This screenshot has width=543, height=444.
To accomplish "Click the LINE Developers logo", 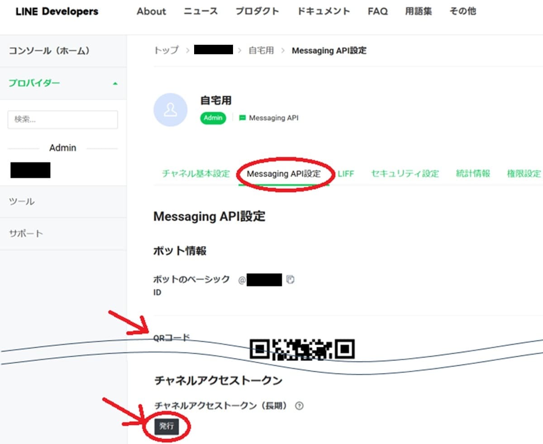I will pyautogui.click(x=57, y=12).
